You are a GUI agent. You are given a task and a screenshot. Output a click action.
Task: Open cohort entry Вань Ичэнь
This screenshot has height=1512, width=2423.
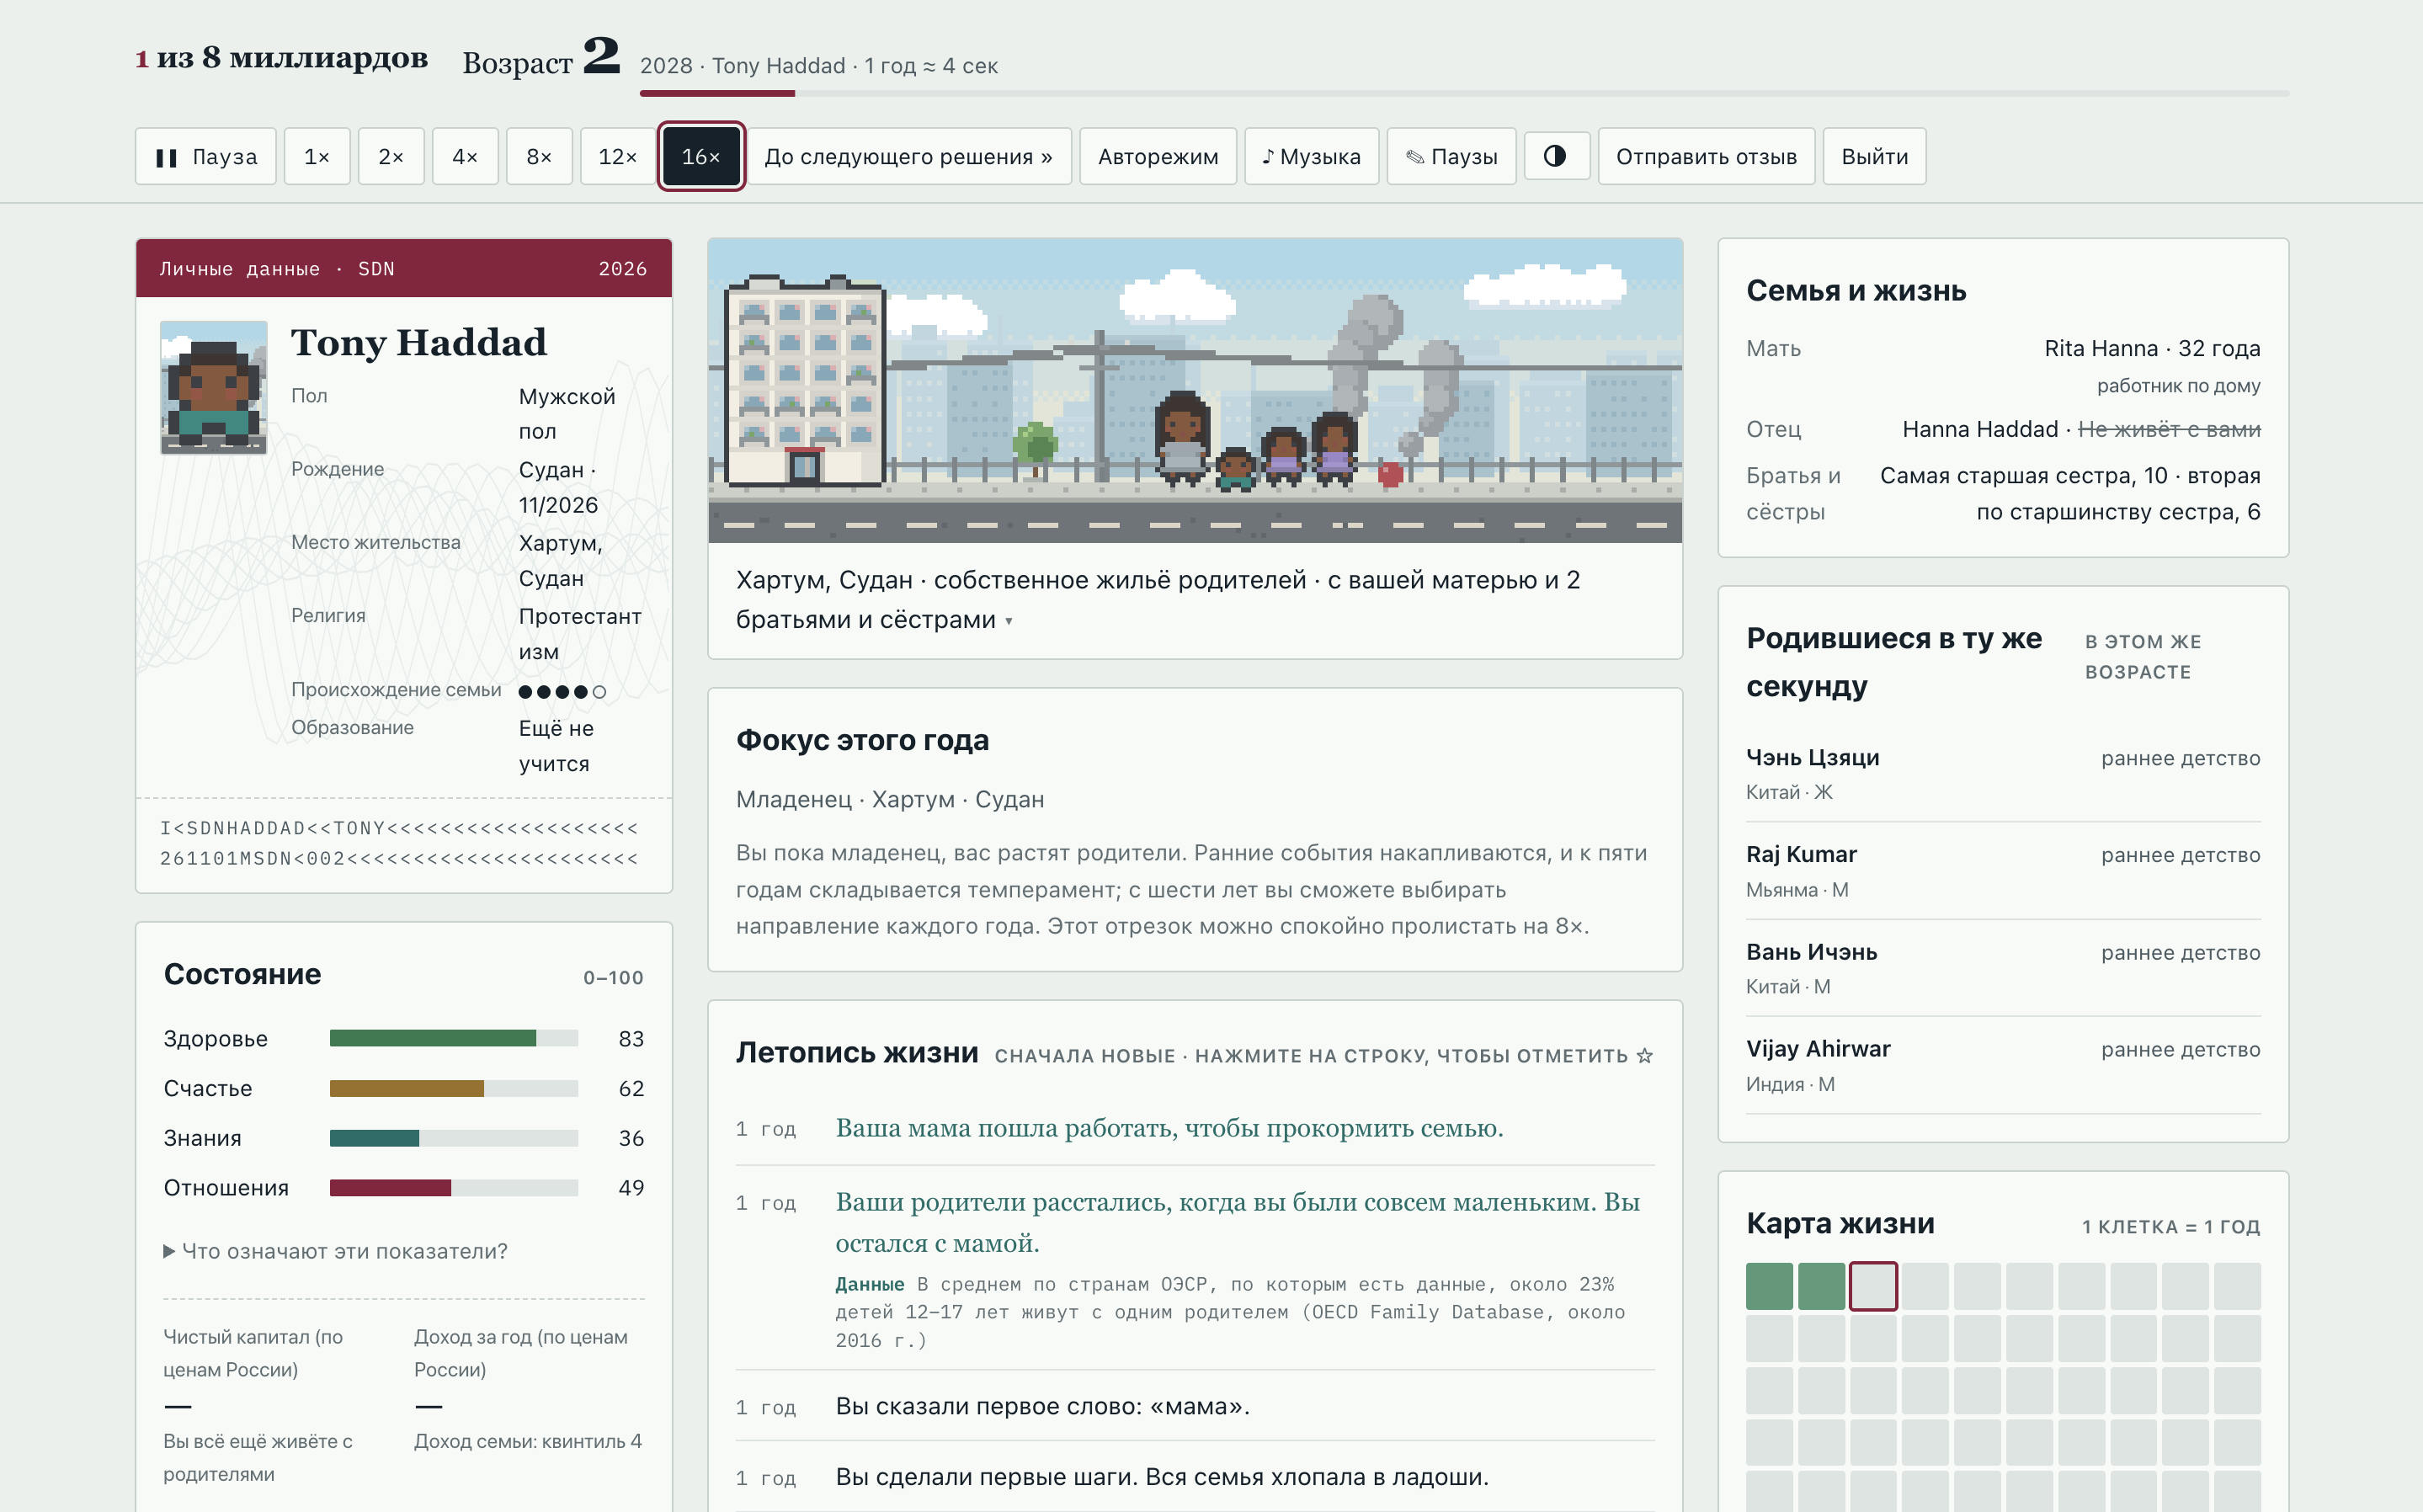click(x=2003, y=968)
